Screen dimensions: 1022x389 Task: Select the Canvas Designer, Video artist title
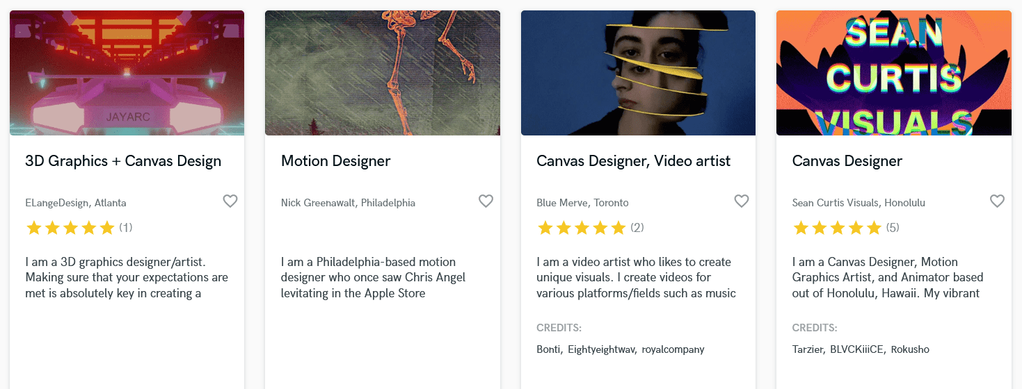coord(633,161)
